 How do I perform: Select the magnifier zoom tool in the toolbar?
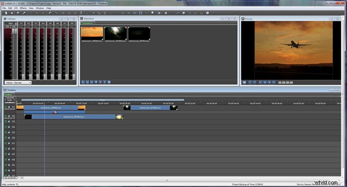pyautogui.click(x=153, y=13)
